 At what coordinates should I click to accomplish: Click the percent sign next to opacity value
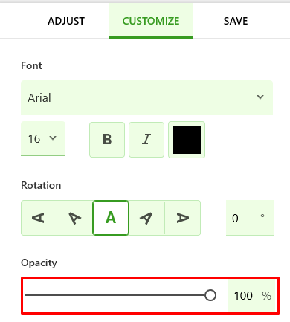point(266,296)
